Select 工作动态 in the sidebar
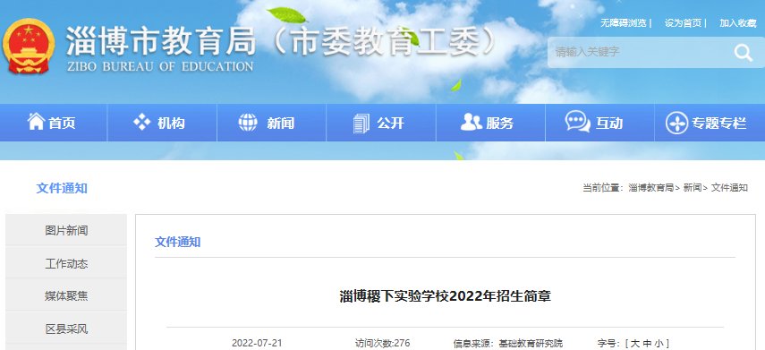The image size is (765, 350). [x=66, y=264]
